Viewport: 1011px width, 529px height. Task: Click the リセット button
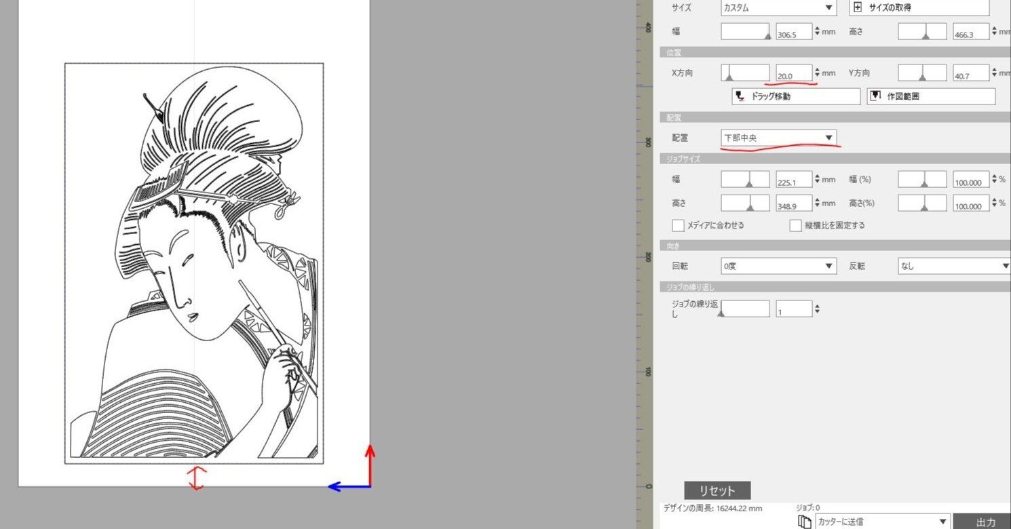pos(717,490)
